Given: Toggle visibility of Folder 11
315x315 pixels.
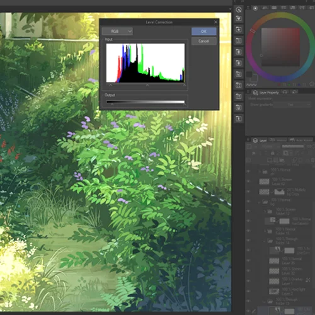Looking at the screenshot, I should [248, 231].
